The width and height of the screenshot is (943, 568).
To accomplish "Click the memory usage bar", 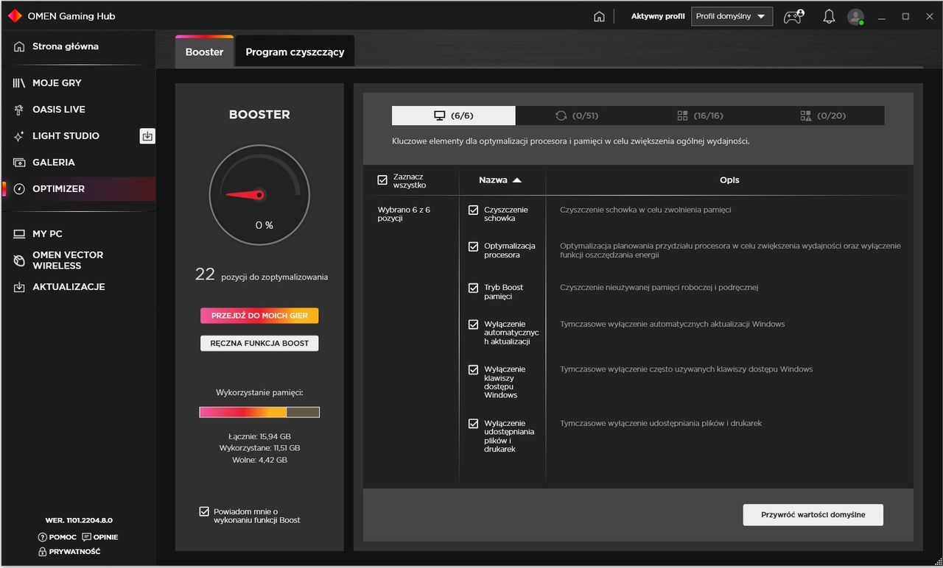I will (259, 412).
